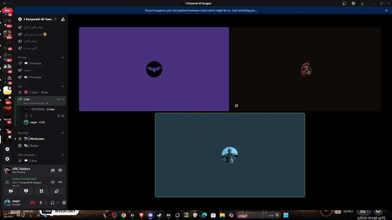Click the game controller link icon for ARC Raiders
Image resolution: width=392 pixels, height=220 pixels.
pyautogui.click(x=53, y=170)
